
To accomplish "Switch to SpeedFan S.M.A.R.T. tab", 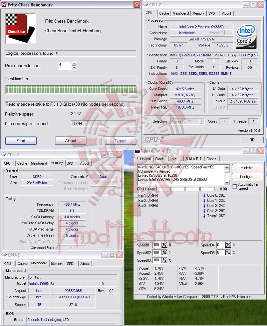I will [194, 159].
